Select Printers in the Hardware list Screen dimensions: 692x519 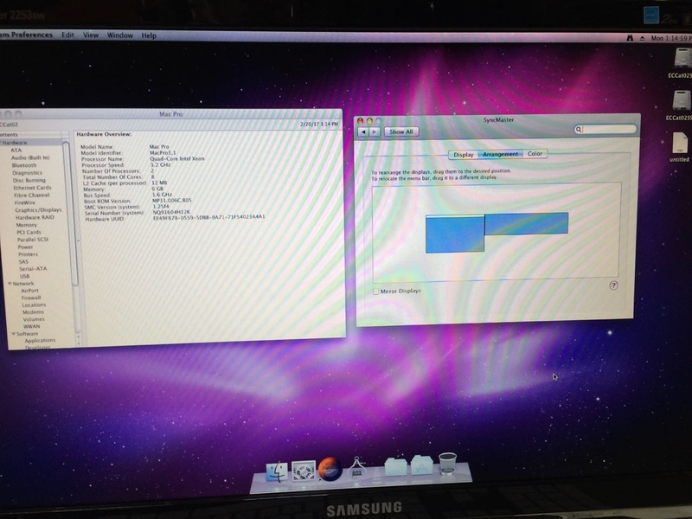28,254
